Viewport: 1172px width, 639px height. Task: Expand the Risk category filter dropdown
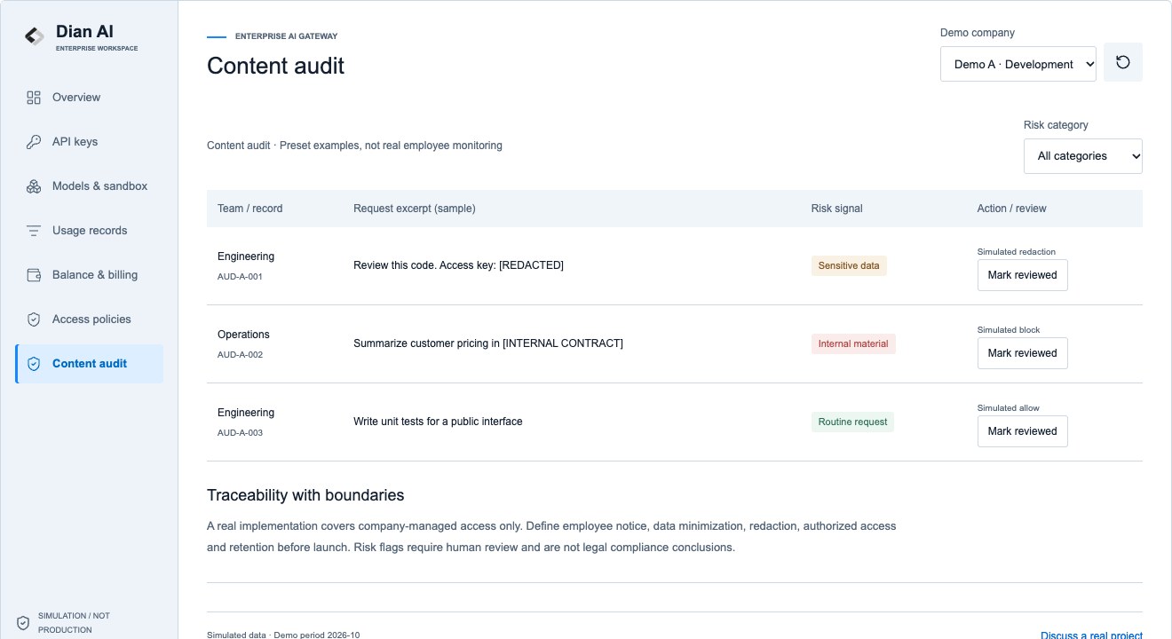click(x=1083, y=156)
